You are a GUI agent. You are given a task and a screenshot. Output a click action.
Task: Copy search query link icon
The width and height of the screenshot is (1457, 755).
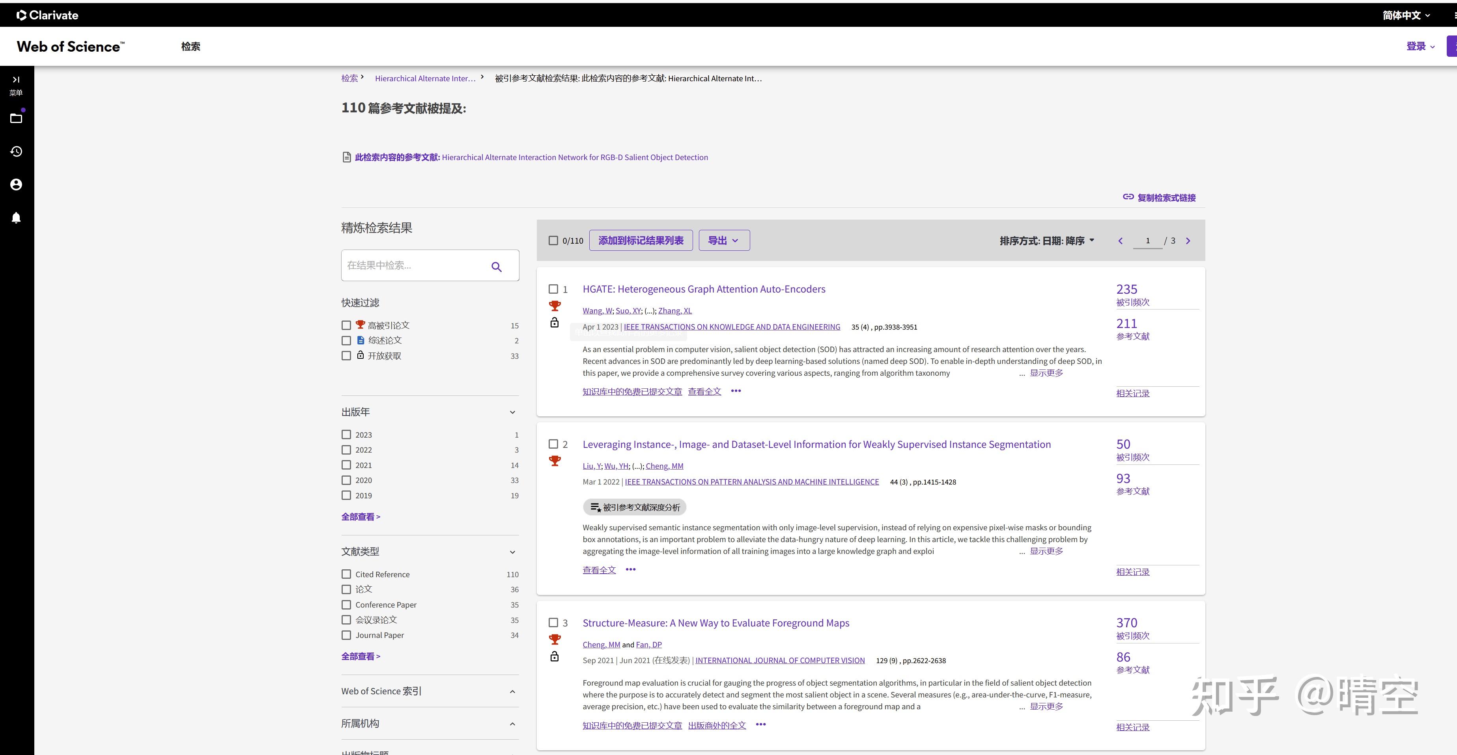pyautogui.click(x=1128, y=198)
